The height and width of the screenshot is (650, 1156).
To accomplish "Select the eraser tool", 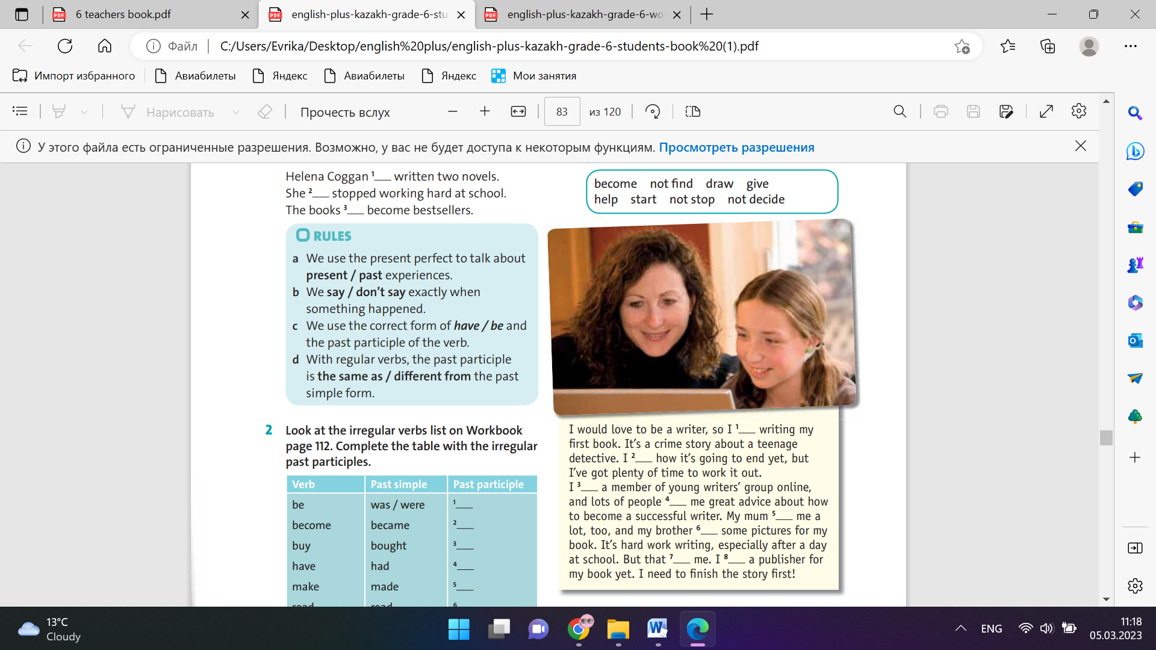I will [265, 111].
